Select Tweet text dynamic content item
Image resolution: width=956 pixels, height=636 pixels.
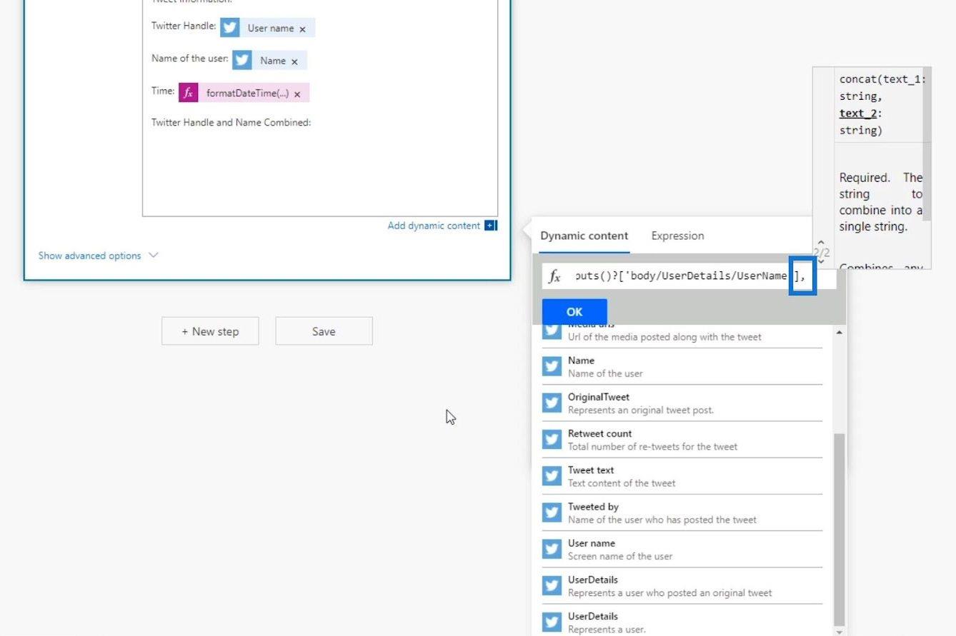(682, 475)
